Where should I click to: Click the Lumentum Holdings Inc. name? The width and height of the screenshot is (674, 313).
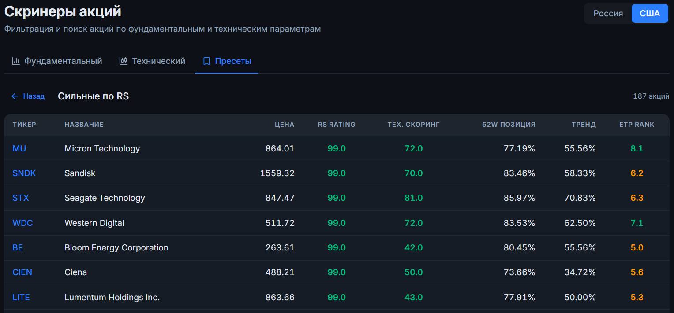(112, 298)
